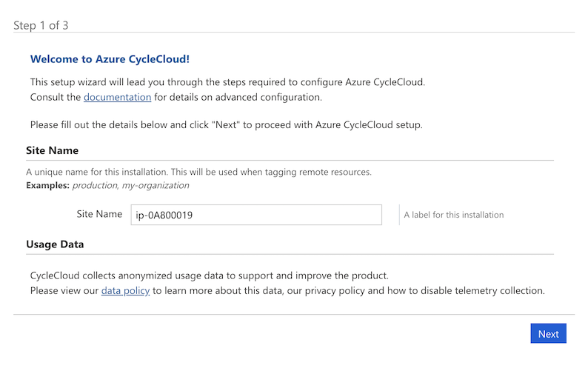Click the Next button

(x=548, y=333)
